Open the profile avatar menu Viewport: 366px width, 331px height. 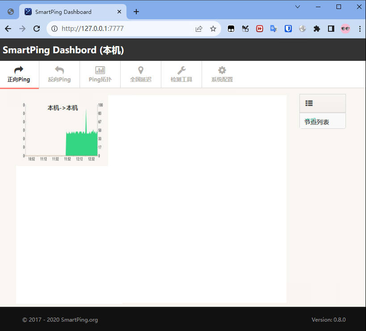(x=345, y=29)
